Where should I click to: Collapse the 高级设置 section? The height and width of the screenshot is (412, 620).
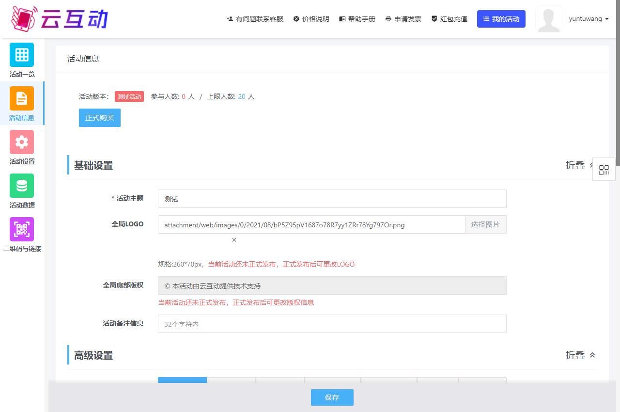(x=580, y=355)
